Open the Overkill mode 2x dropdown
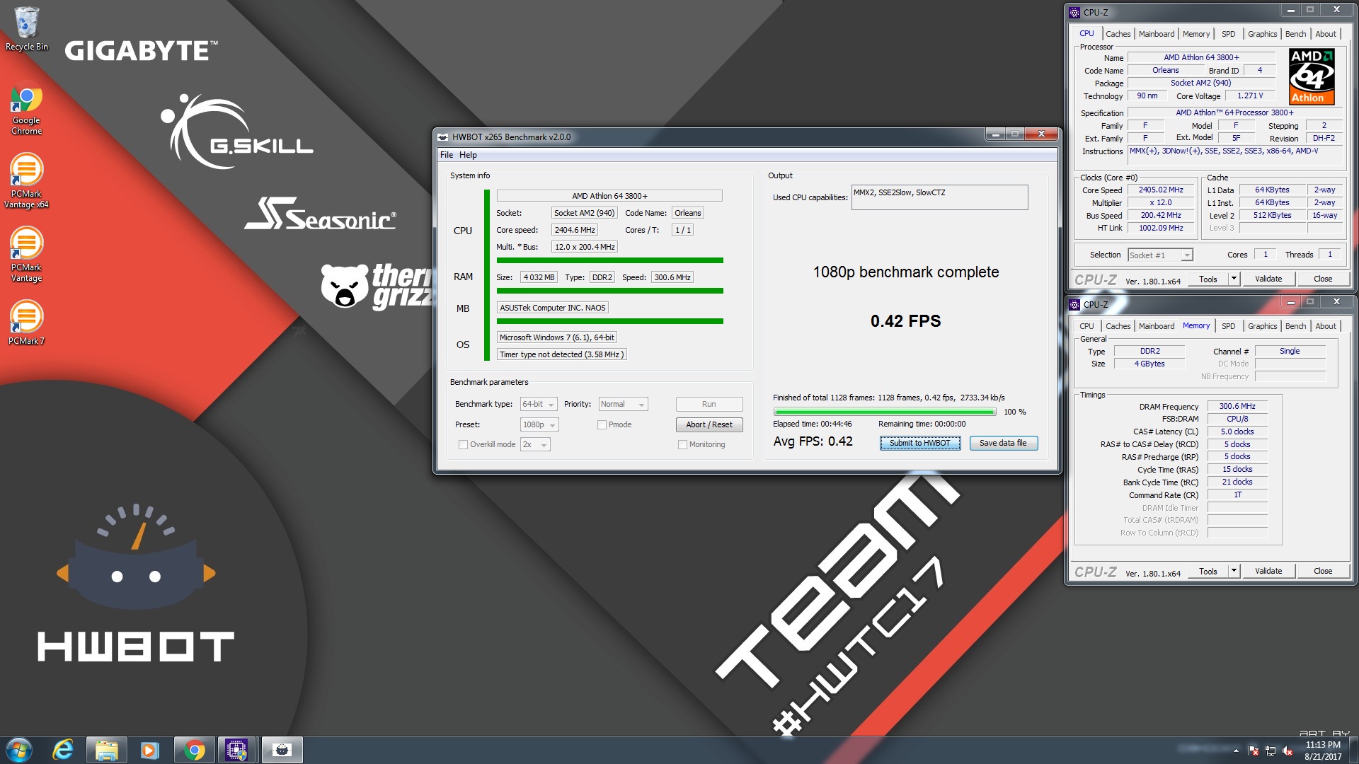1359x764 pixels. click(x=535, y=444)
